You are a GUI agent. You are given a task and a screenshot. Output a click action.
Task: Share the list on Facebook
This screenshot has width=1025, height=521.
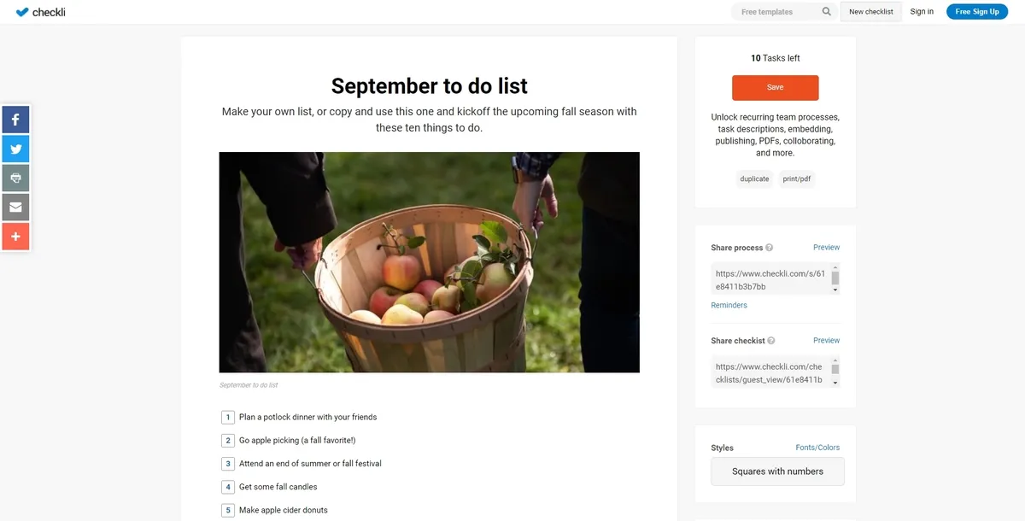click(x=15, y=120)
